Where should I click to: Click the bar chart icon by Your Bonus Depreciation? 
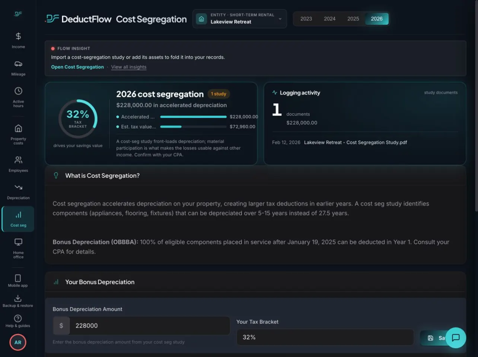(x=56, y=282)
